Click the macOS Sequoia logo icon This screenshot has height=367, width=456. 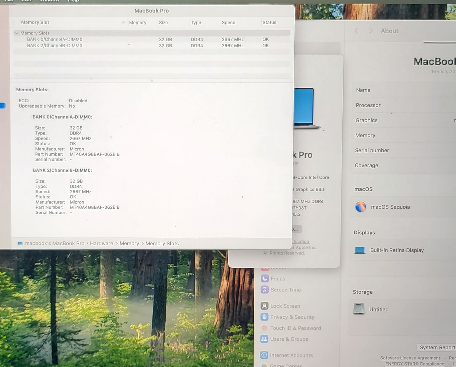(361, 207)
